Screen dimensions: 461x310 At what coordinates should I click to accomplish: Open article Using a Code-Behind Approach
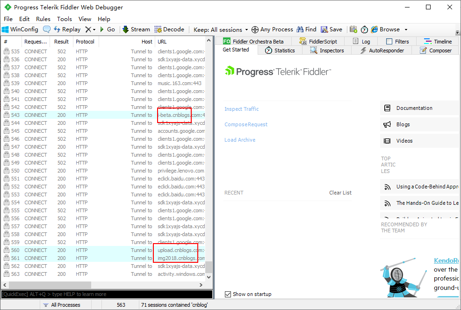tap(419, 187)
